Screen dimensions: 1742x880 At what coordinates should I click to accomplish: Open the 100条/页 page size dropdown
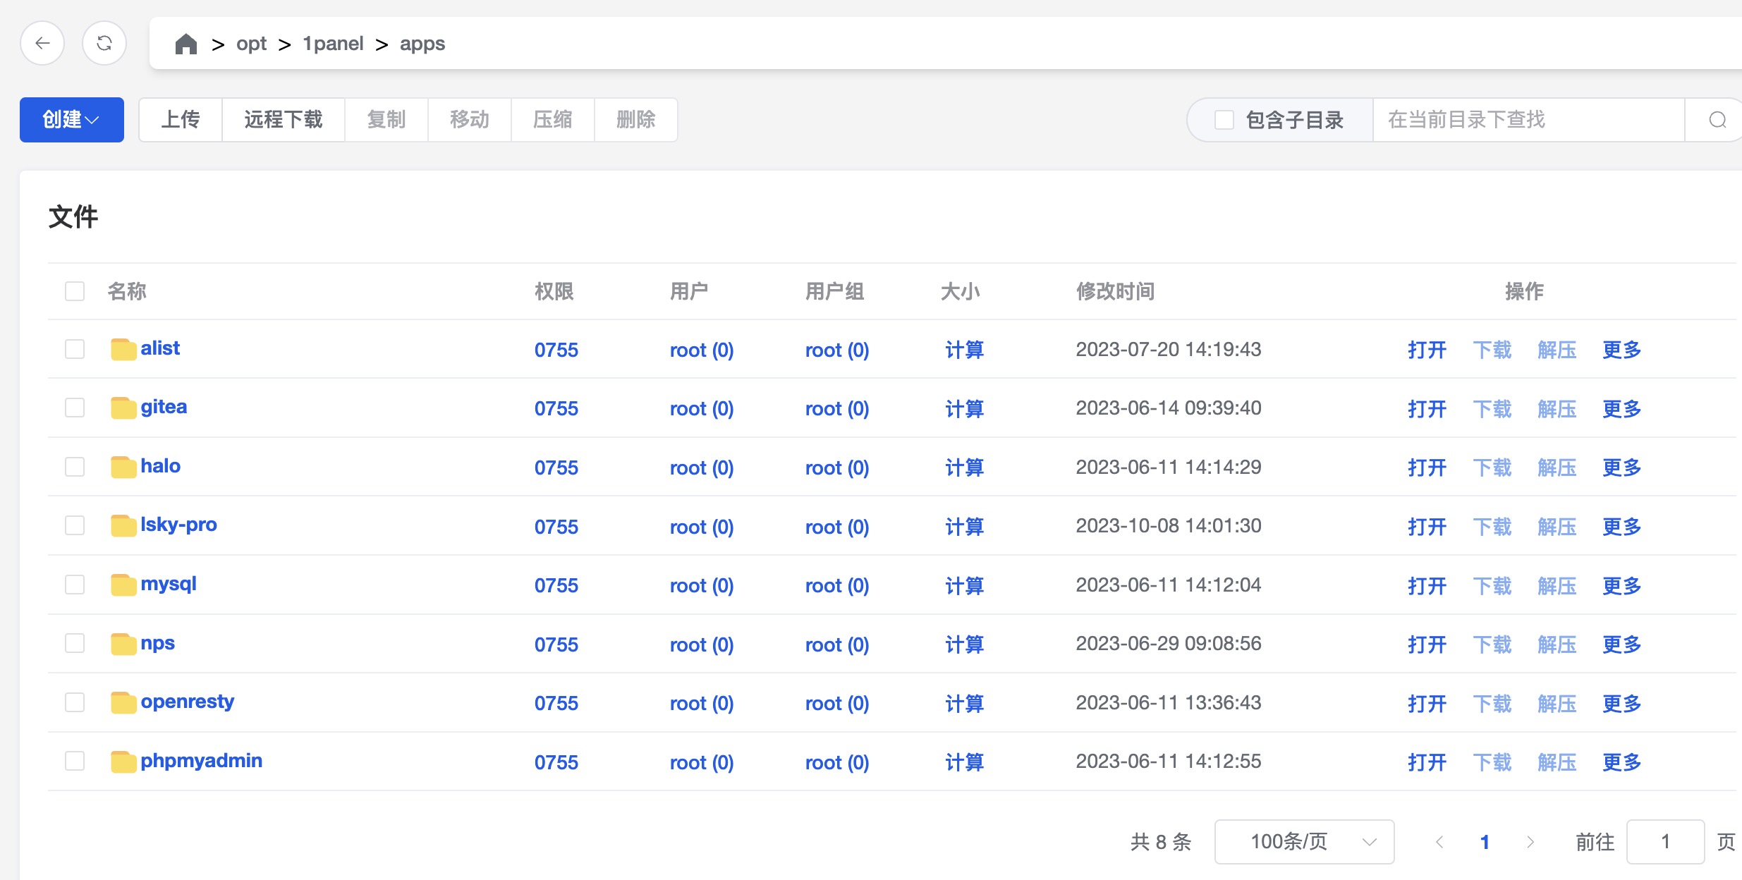tap(1304, 842)
